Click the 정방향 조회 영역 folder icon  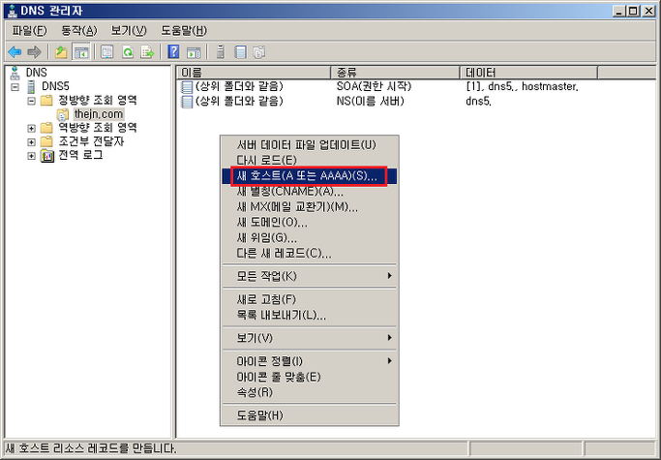click(x=46, y=101)
